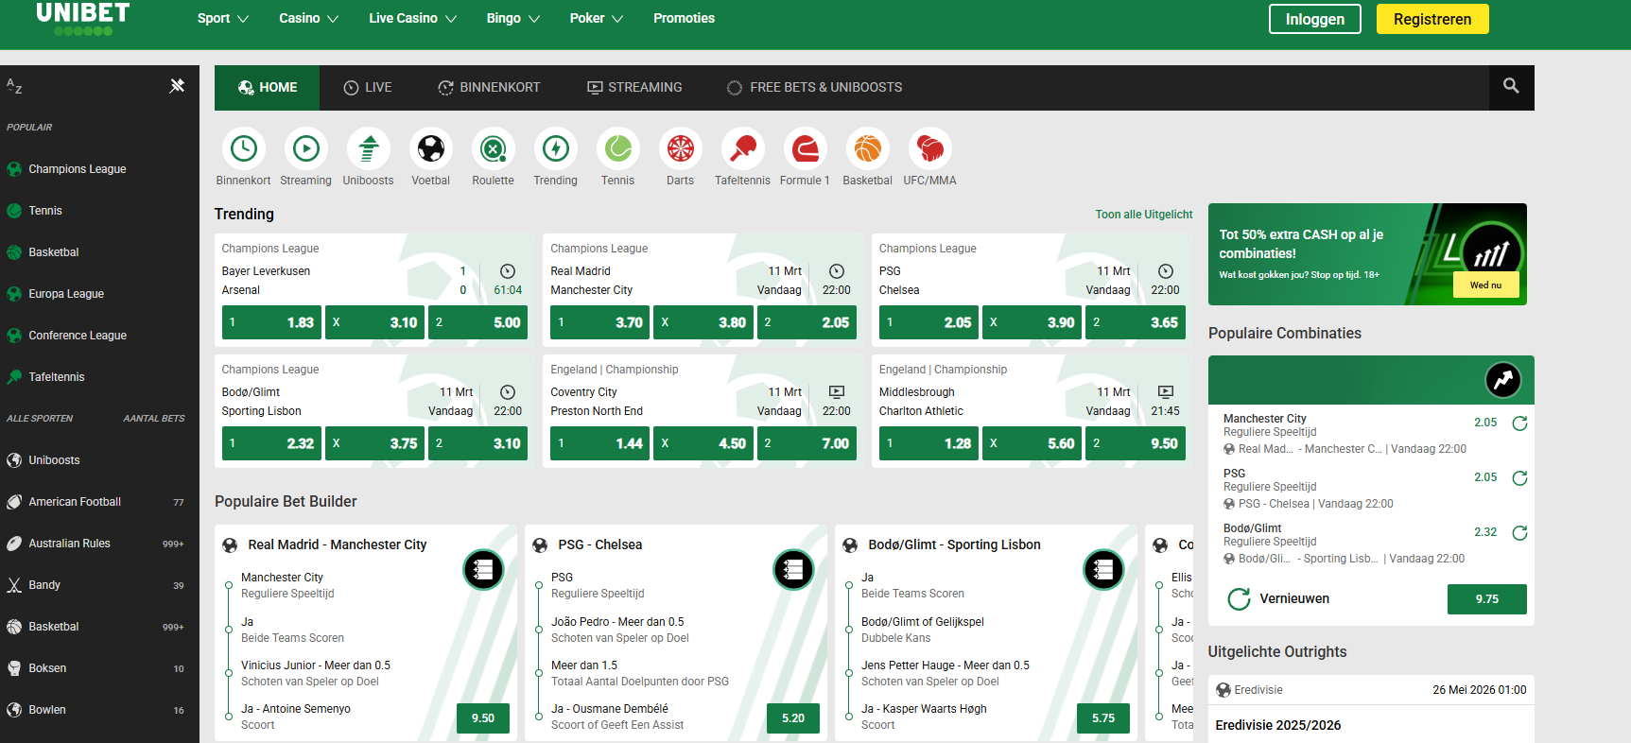Expand the Bingo dropdown menu
The width and height of the screenshot is (1631, 743).
[x=513, y=18]
